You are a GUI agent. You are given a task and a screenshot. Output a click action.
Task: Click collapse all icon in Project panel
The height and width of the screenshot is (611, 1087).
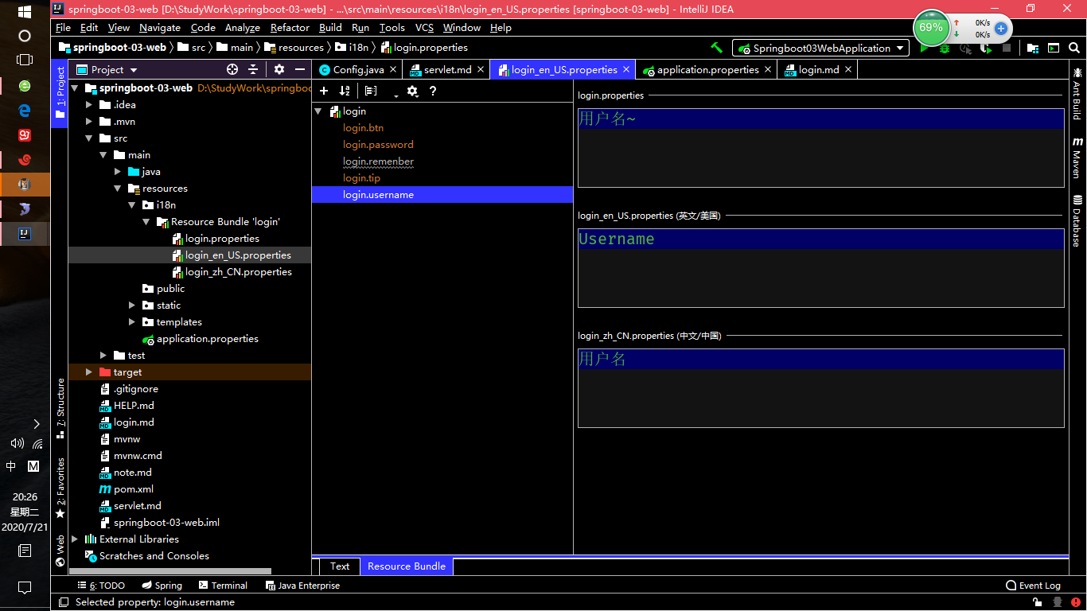[253, 69]
